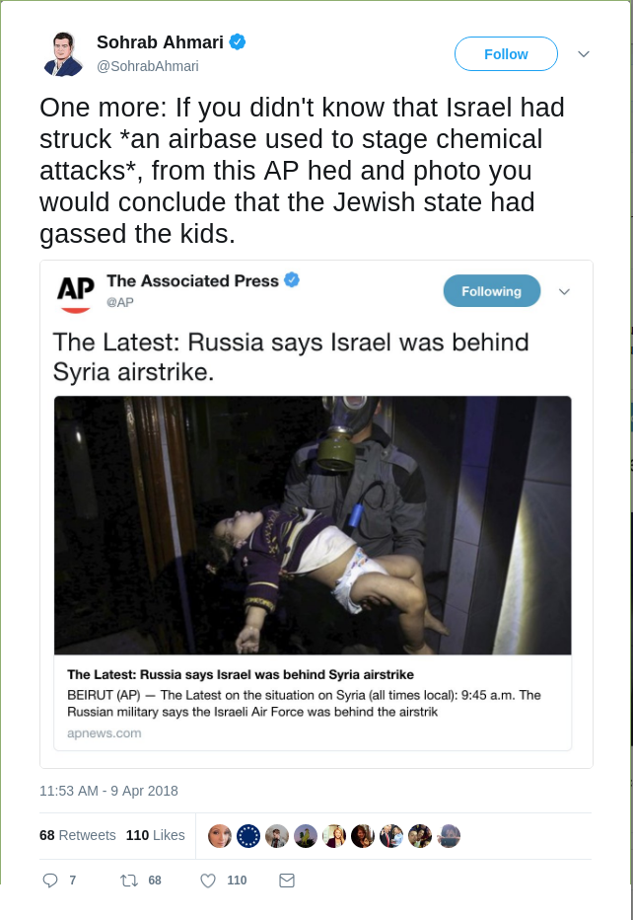Image resolution: width=633 pixels, height=920 pixels.
Task: Open the 68 Retweets list
Action: click(77, 835)
